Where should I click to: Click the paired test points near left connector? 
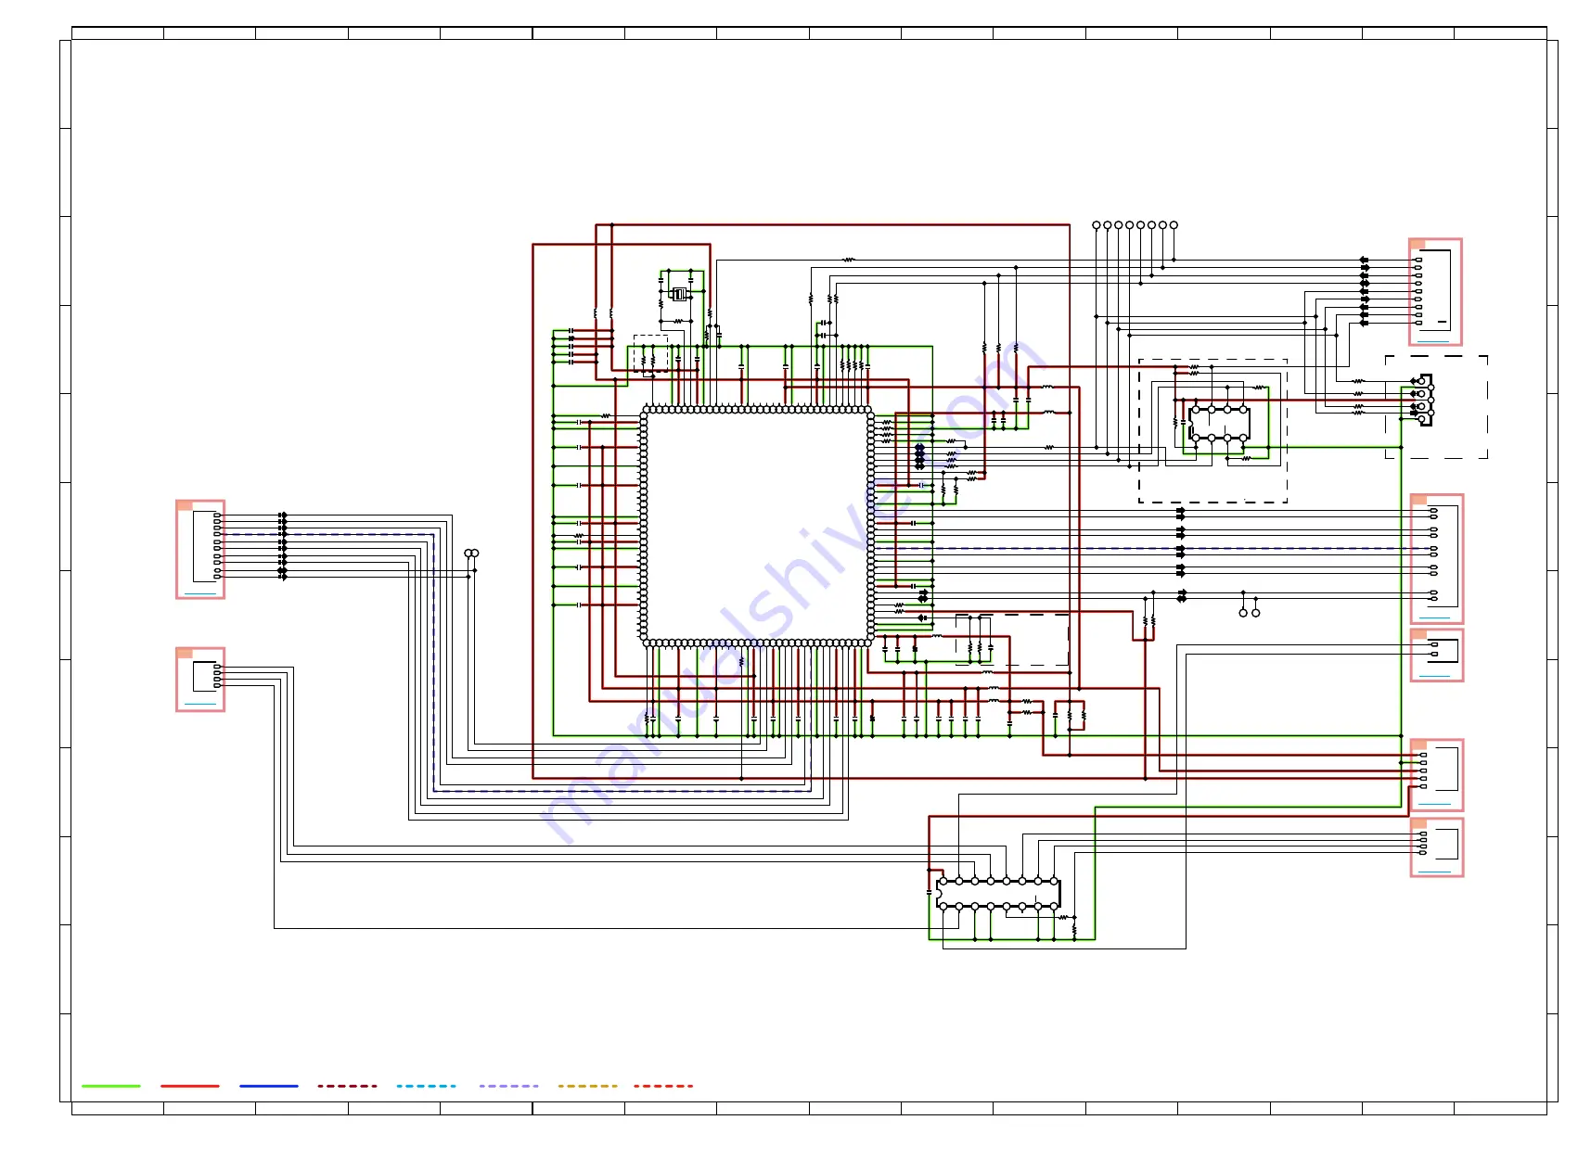(x=471, y=554)
